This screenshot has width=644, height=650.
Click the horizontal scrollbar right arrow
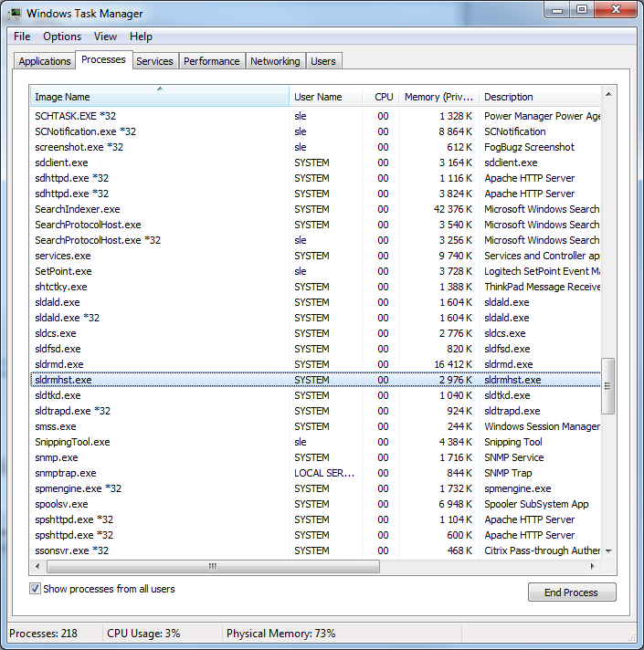tap(593, 566)
